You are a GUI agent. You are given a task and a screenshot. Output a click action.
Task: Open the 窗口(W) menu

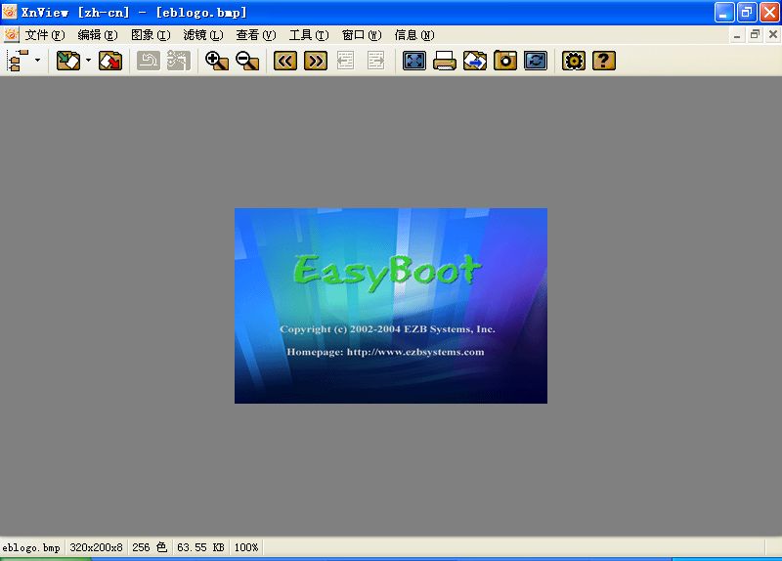pos(362,35)
